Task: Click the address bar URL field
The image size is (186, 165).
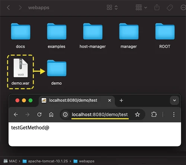Action: click(x=102, y=114)
